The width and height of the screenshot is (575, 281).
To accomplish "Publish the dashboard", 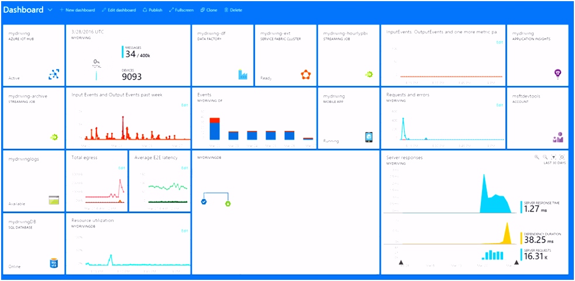I will point(153,10).
